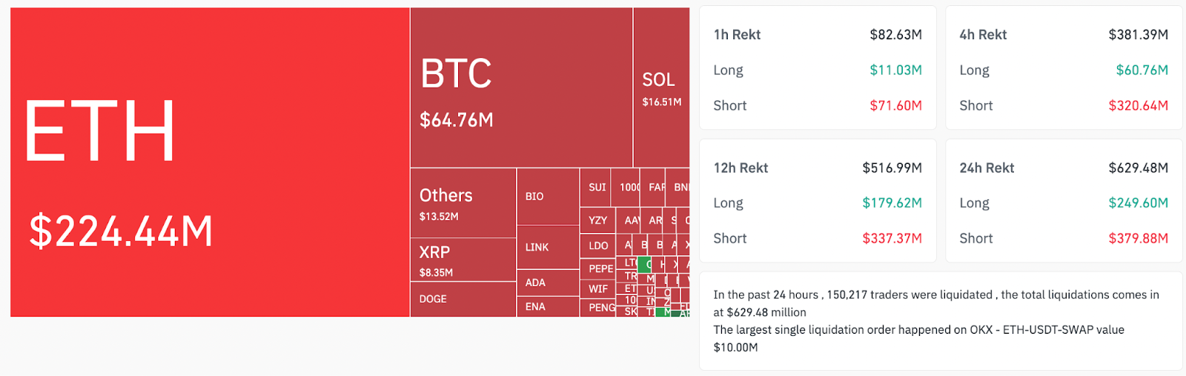Click the ETH liquidation tile
The width and height of the screenshot is (1186, 376).
point(210,162)
